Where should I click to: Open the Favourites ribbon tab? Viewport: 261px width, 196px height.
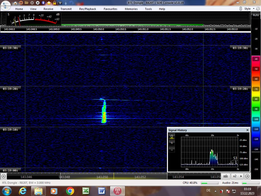click(x=110, y=9)
